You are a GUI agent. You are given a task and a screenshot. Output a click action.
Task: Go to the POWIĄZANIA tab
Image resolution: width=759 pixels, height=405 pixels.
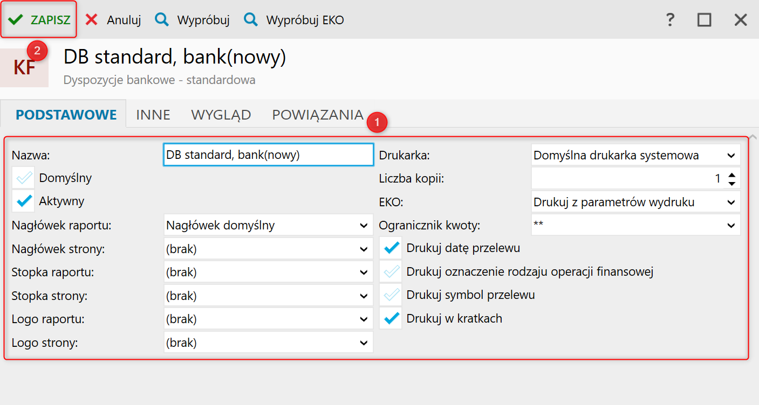pos(318,115)
